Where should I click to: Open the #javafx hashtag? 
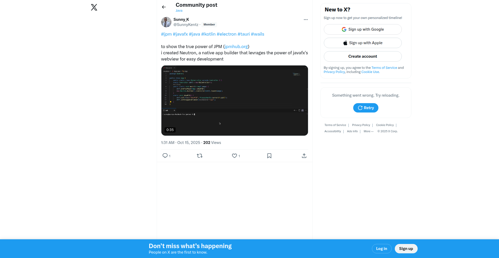click(x=180, y=34)
